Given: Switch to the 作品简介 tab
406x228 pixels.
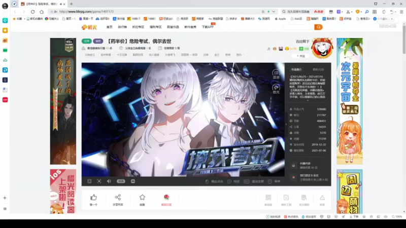Looking at the screenshot, I should coord(296,69).
